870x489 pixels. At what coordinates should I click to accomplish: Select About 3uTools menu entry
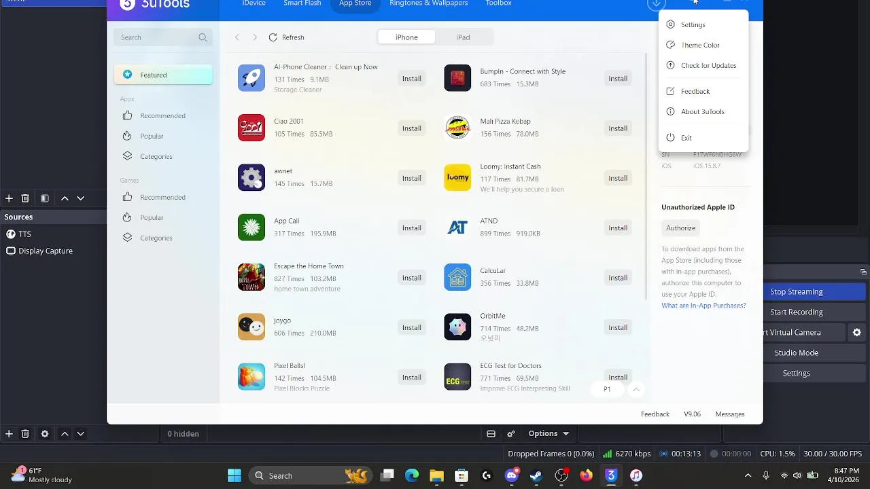(703, 111)
